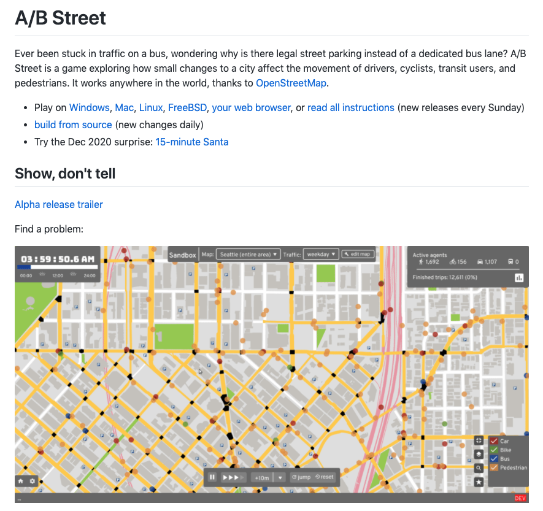
Task: Toggle the Bike agents checkbox
Action: coord(494,450)
